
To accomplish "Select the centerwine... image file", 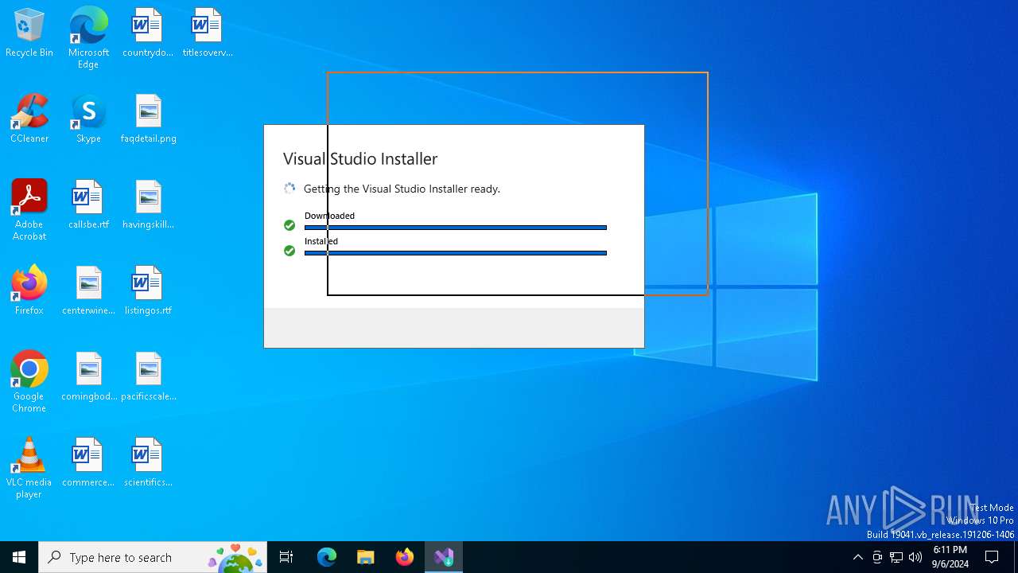I will [88, 291].
